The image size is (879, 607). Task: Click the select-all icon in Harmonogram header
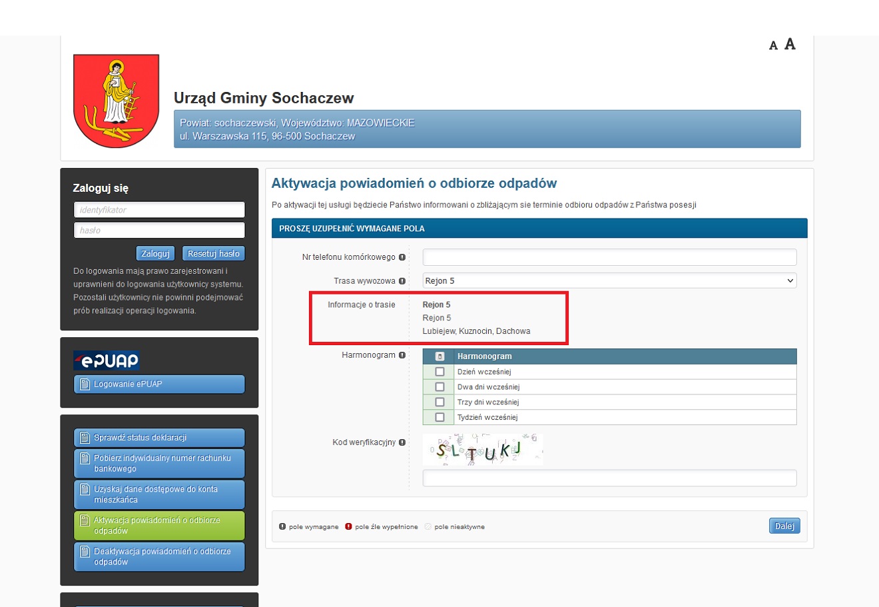439,356
